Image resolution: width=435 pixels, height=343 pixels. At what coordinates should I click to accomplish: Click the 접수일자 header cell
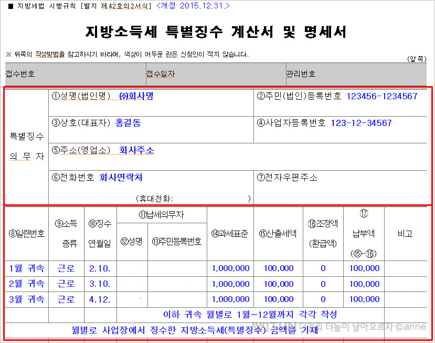tap(216, 74)
